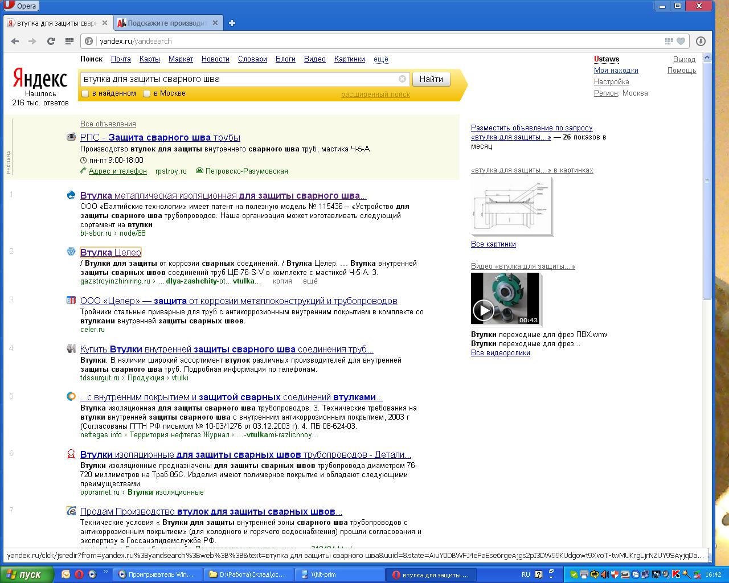This screenshot has height=583, width=729.
Task: Toggle the 'в Москве' checkbox
Action: coord(146,93)
